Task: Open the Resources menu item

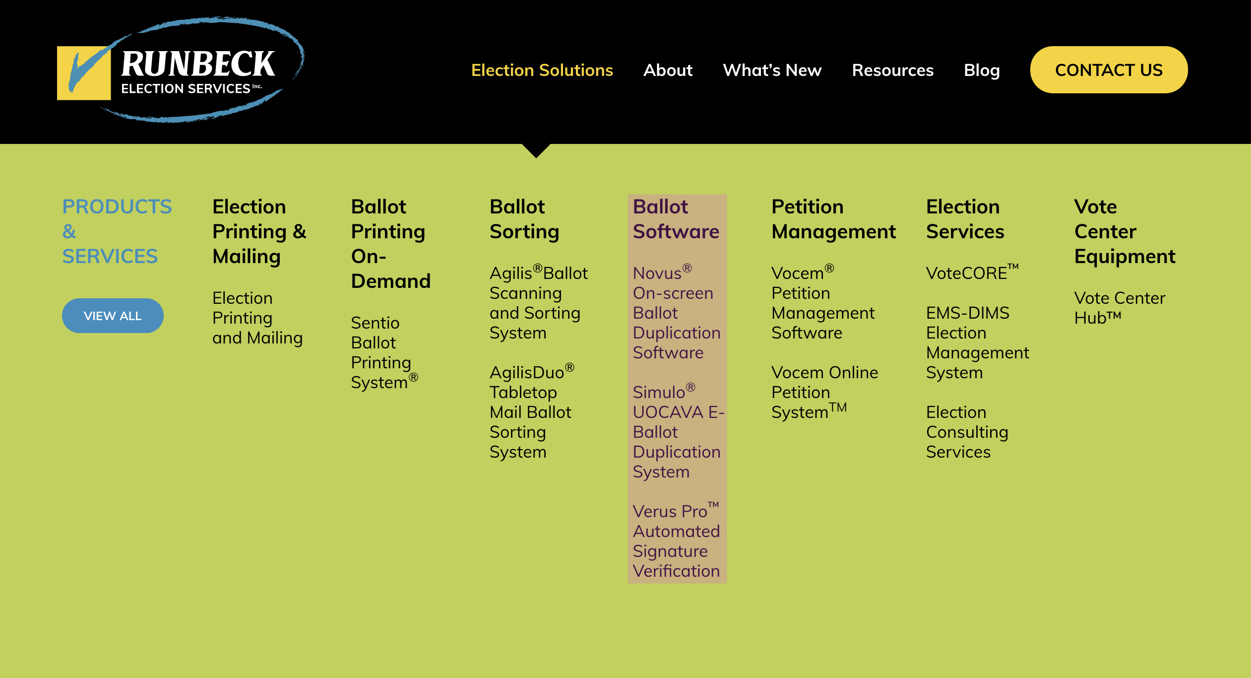Action: click(x=892, y=70)
